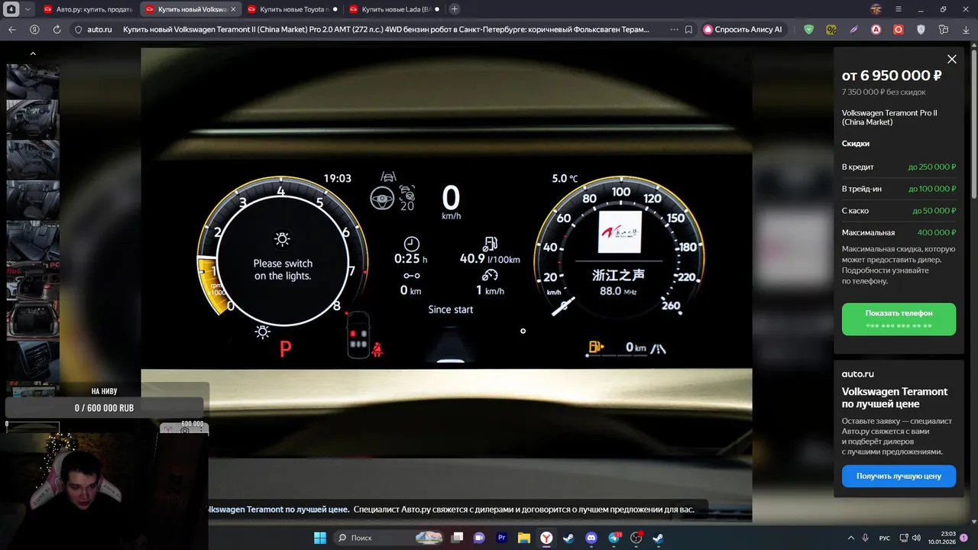The width and height of the screenshot is (978, 550).
Task: Click the Получить лучшую цену button
Action: pyautogui.click(x=899, y=476)
